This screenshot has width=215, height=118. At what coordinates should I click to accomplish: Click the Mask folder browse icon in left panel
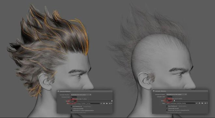point(107,104)
